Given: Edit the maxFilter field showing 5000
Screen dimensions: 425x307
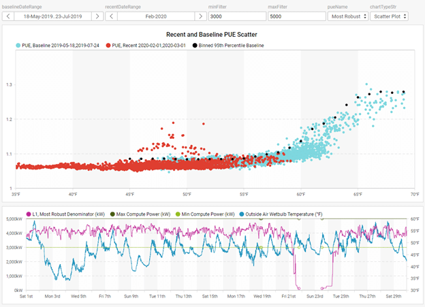Looking at the screenshot, I should tap(297, 16).
